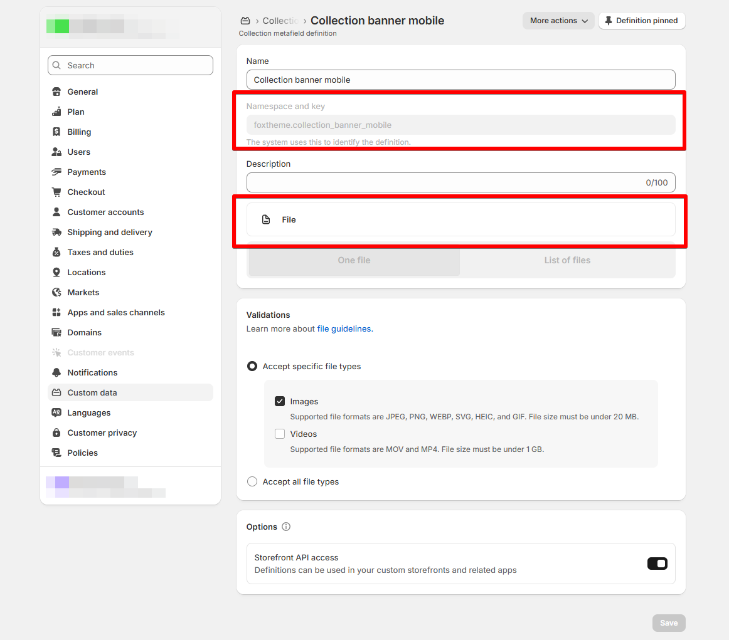Enable the Videos checkbox
Image resolution: width=729 pixels, height=640 pixels.
(x=280, y=434)
